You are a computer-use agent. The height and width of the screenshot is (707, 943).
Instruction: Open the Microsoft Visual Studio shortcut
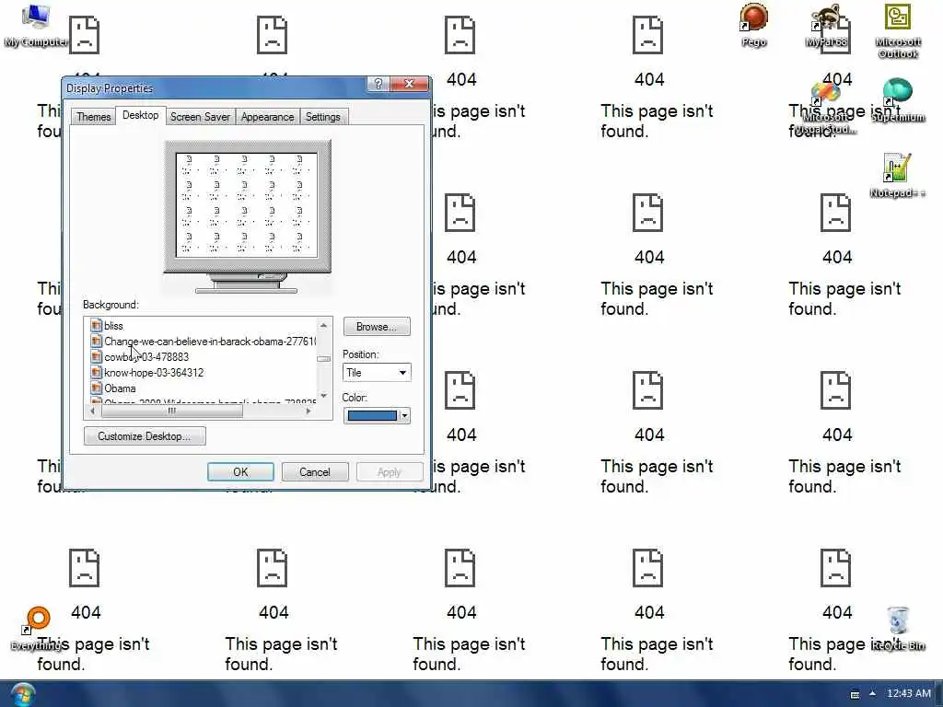pos(825,109)
